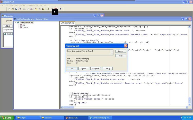Open the View menu
193x120 pixels.
11,5
